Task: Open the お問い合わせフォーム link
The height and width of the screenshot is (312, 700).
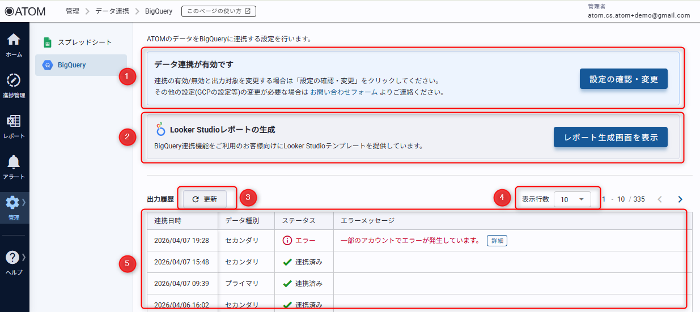Action: (343, 92)
